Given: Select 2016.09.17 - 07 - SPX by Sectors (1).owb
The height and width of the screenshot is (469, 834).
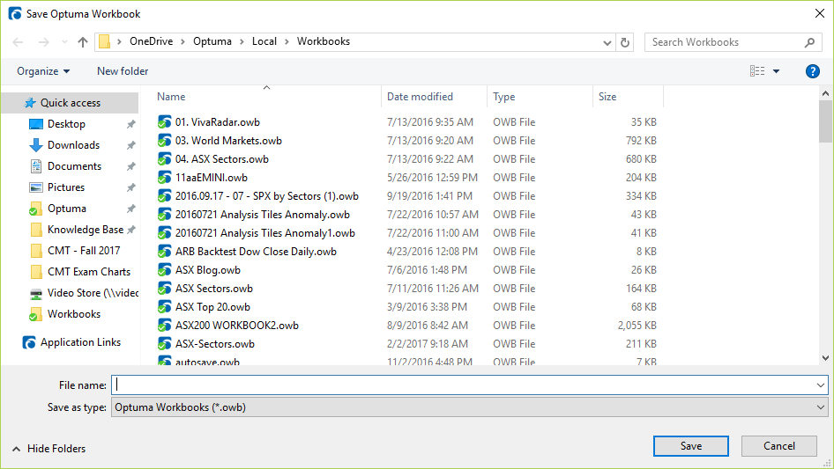Looking at the screenshot, I should [x=266, y=196].
